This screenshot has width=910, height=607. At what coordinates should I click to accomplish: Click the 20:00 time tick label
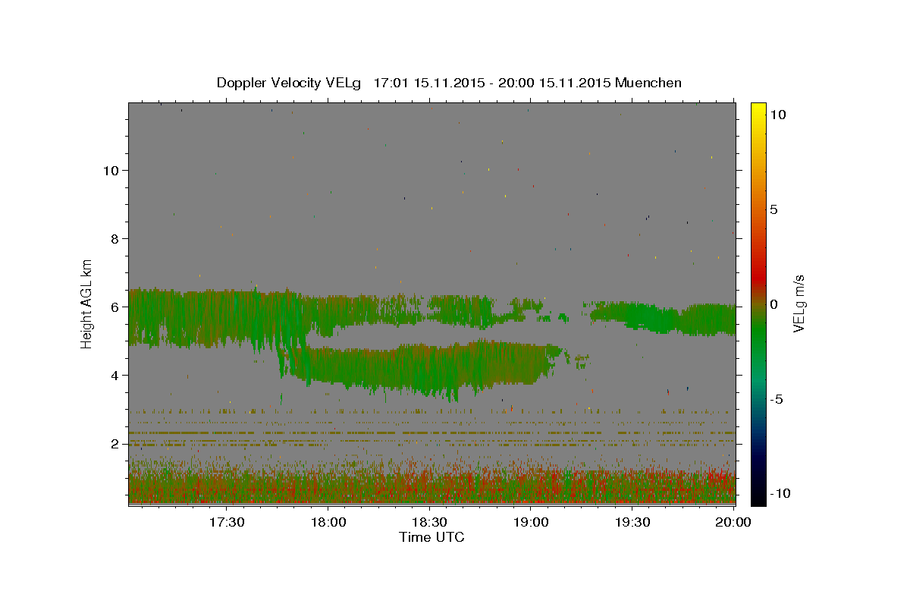click(733, 522)
